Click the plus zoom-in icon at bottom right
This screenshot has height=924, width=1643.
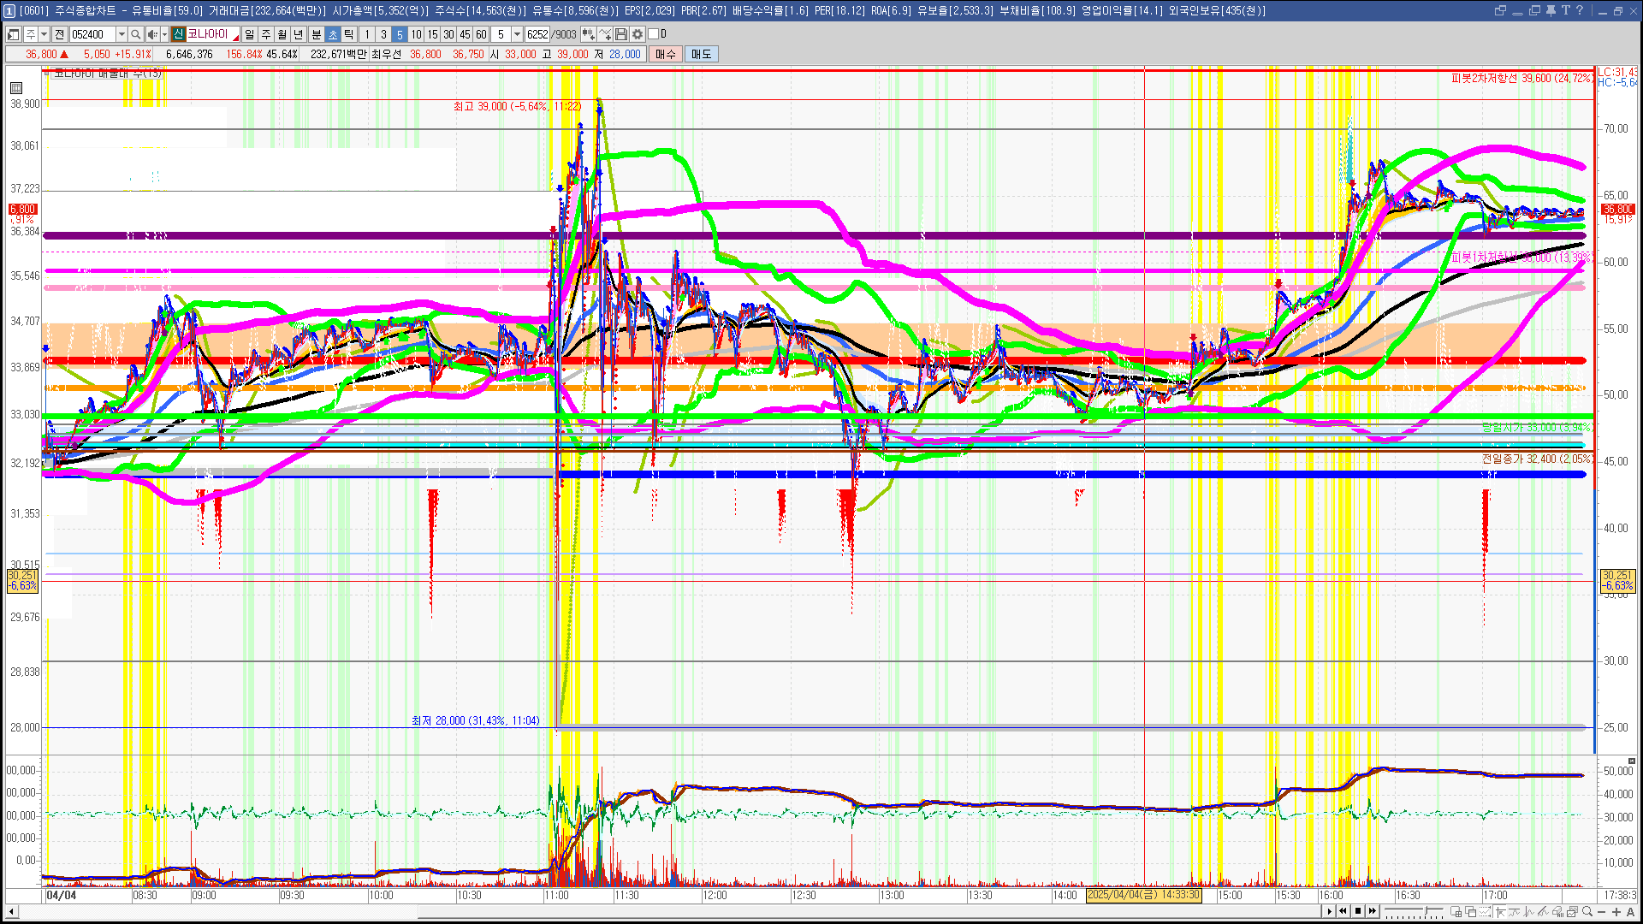[1616, 912]
